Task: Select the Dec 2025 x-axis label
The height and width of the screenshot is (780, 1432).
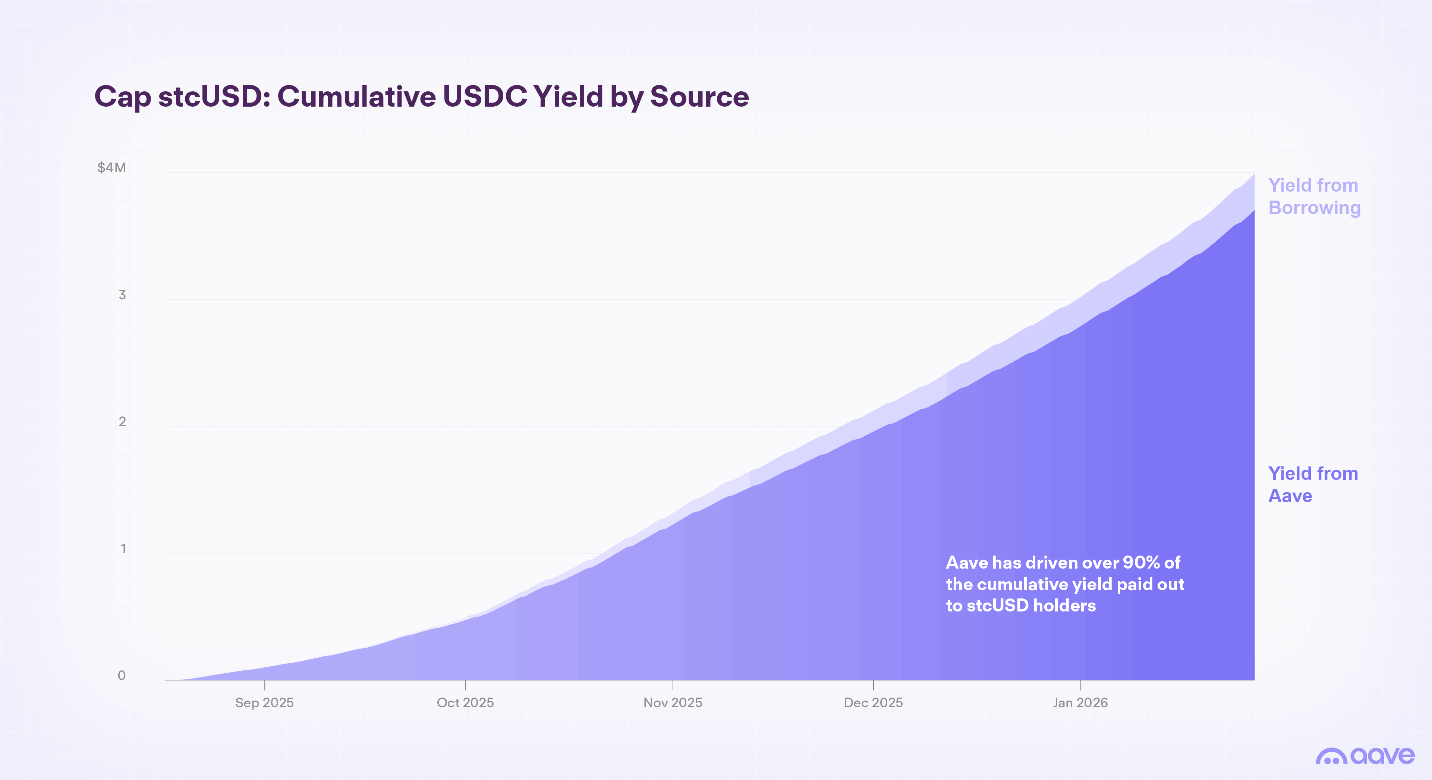Action: [x=873, y=703]
